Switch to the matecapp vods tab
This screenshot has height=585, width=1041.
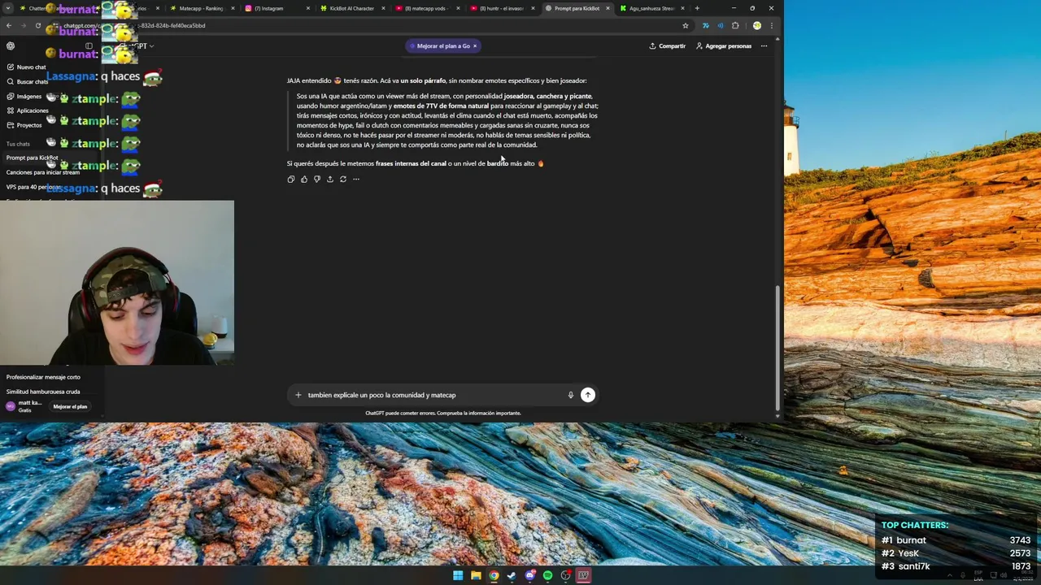[x=425, y=8]
